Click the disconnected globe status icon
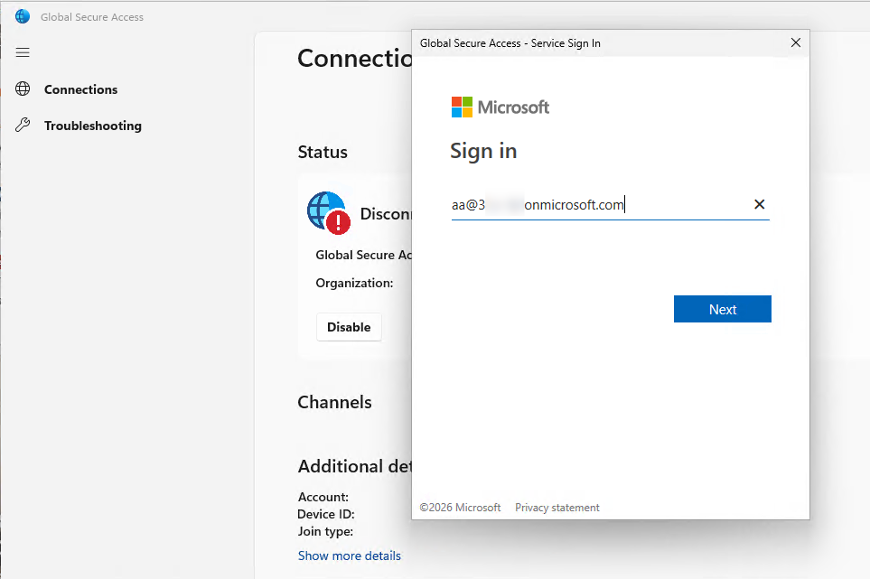Viewport: 870px width, 579px height. pyautogui.click(x=327, y=213)
